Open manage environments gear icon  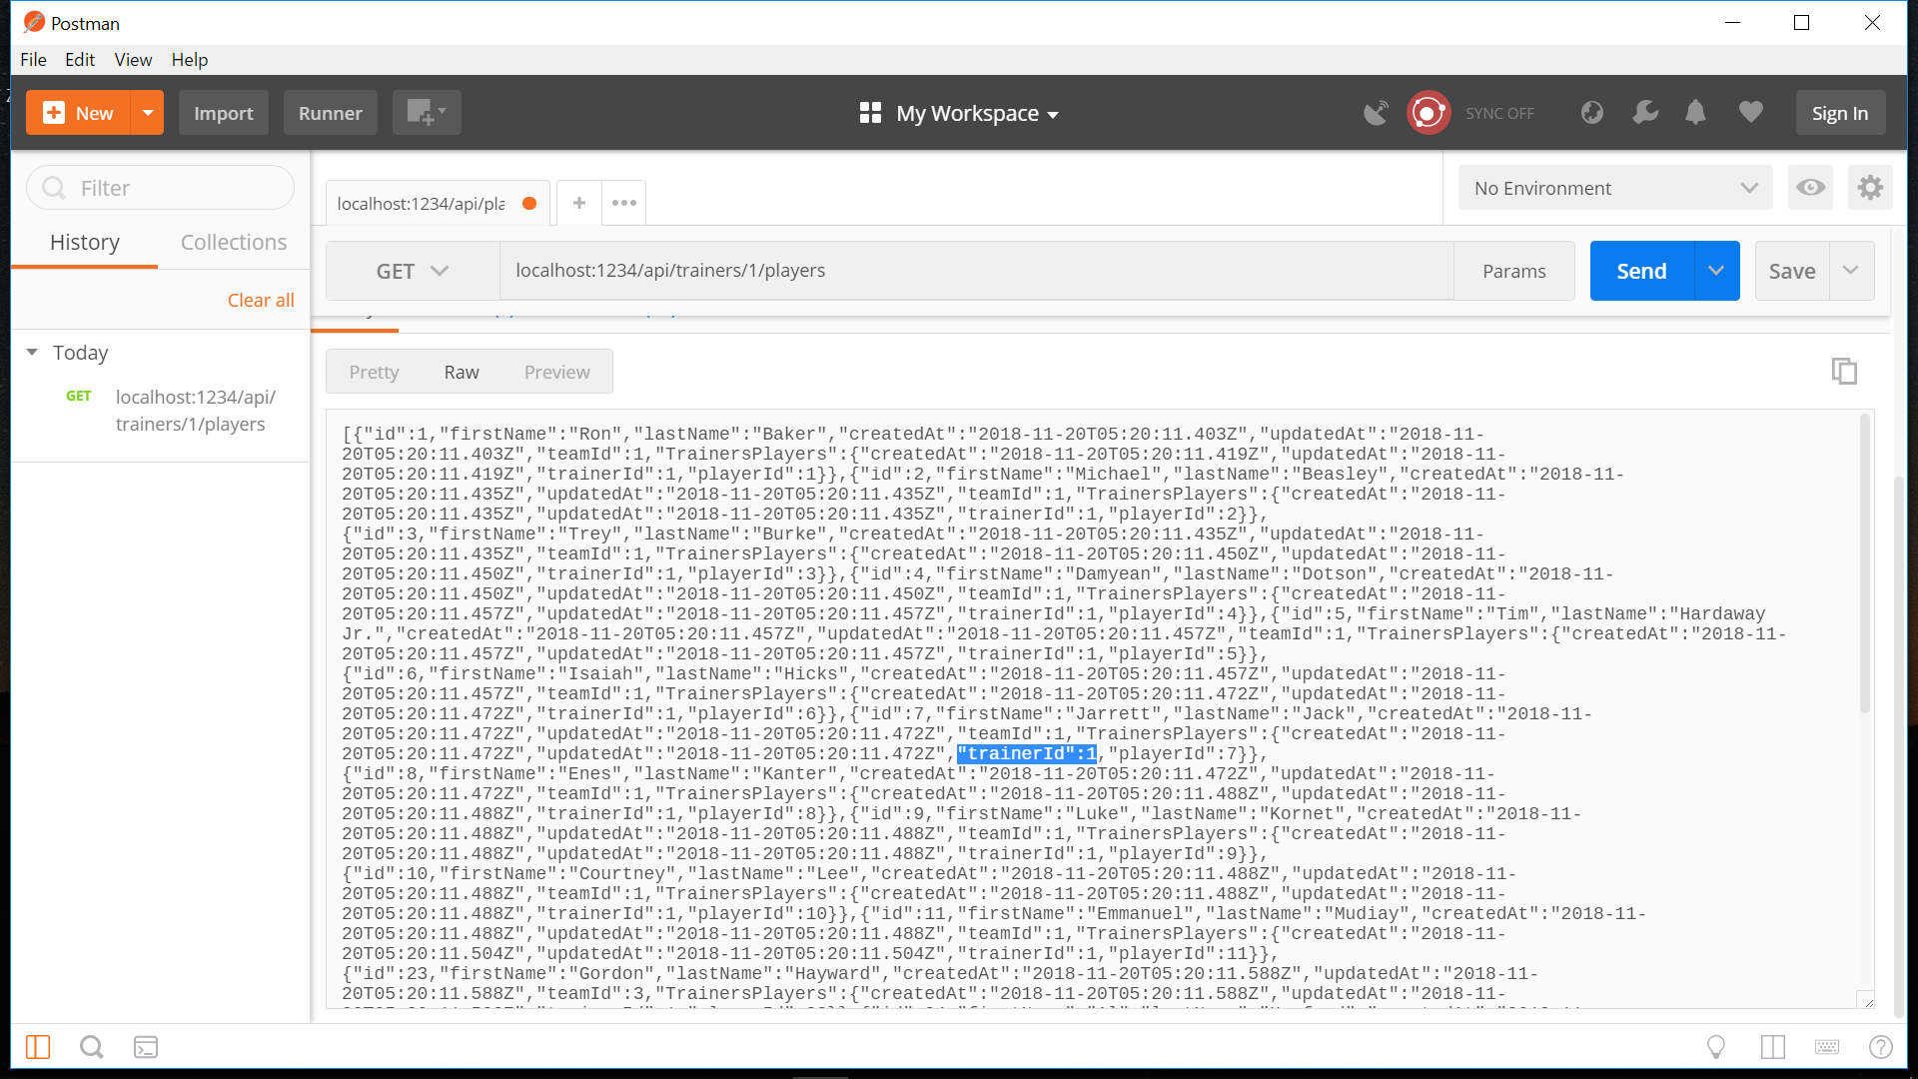tap(1870, 188)
